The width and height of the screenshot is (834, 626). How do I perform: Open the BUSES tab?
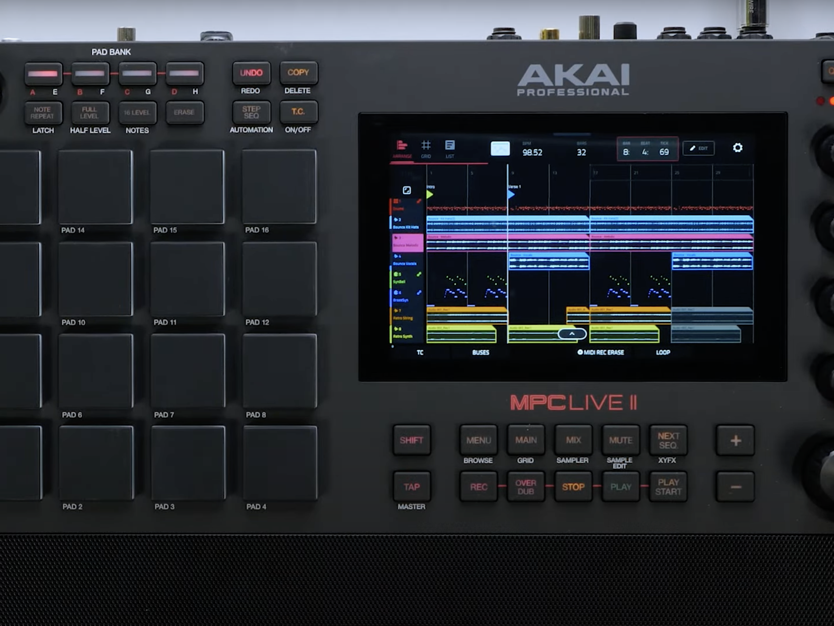point(480,352)
